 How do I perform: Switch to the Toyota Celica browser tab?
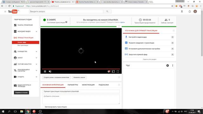[x=87, y=2]
